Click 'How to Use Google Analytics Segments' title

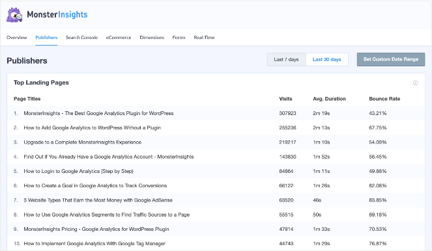[x=107, y=215]
